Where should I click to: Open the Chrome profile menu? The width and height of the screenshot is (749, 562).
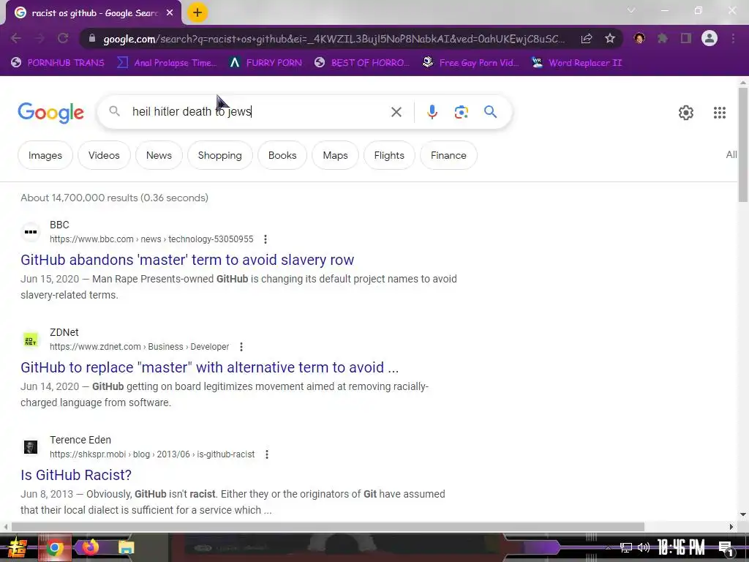pyautogui.click(x=710, y=39)
